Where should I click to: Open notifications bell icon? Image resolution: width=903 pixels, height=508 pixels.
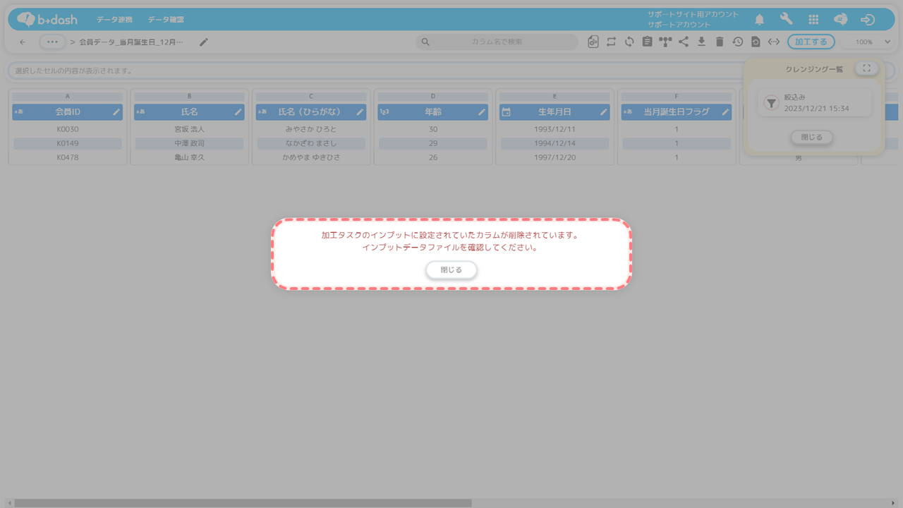(x=760, y=20)
